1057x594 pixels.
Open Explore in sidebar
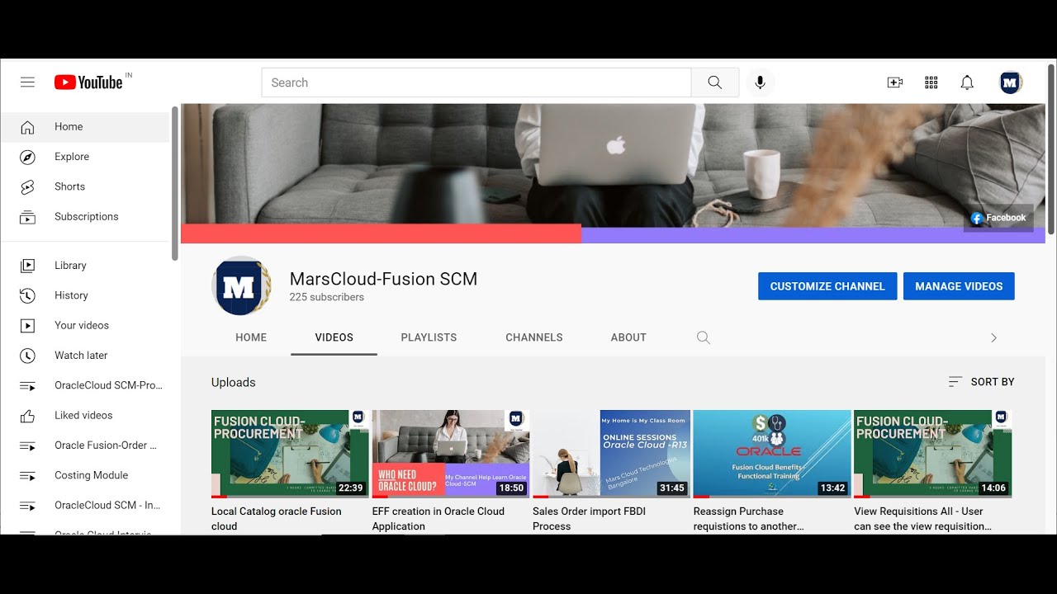tap(86, 157)
